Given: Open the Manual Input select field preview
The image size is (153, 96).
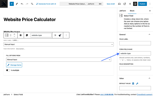Looking at the screenshot, I should click(x=59, y=44).
